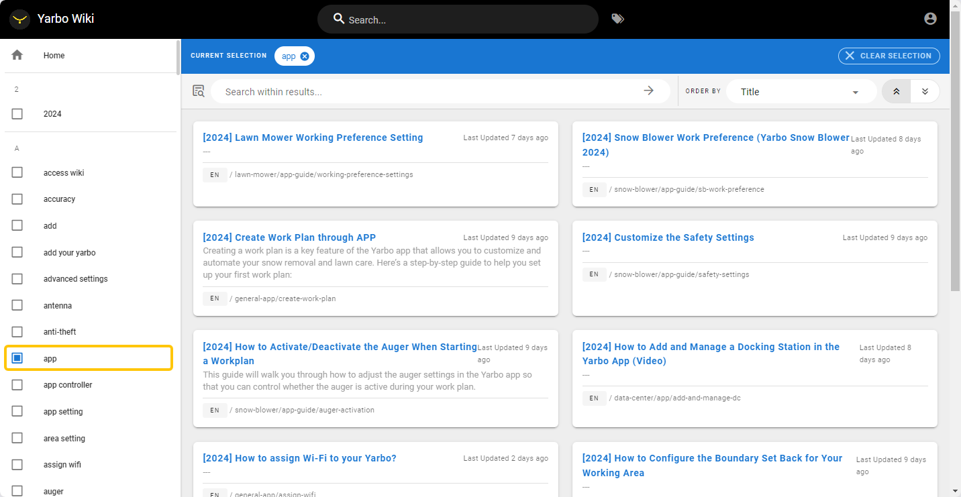Check the access wiki tag checkbox
The width and height of the screenshot is (961, 497).
[17, 172]
